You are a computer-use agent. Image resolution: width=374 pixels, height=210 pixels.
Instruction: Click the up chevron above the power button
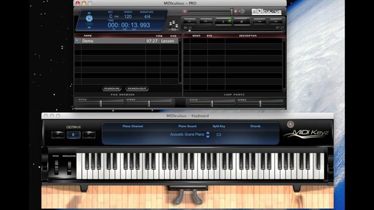click(89, 13)
